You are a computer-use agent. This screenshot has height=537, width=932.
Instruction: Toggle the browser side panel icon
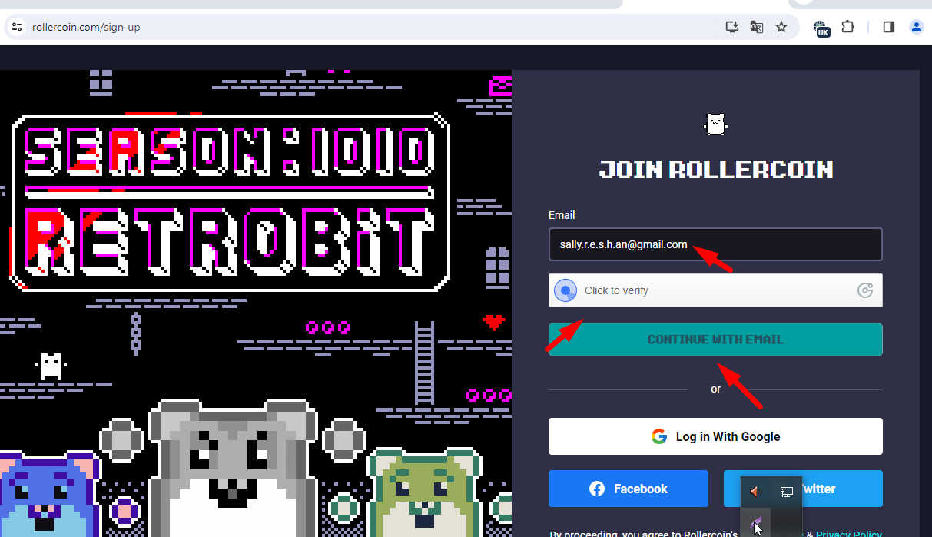coord(889,27)
